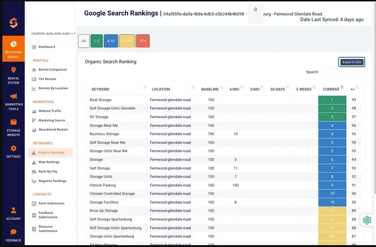Click the Feedback Submissions icon
376x247 pixels.
click(x=34, y=215)
